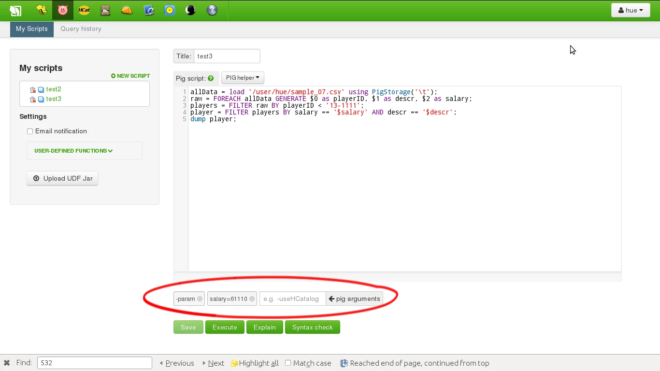Click Upload UDF Jar button

pyautogui.click(x=62, y=178)
